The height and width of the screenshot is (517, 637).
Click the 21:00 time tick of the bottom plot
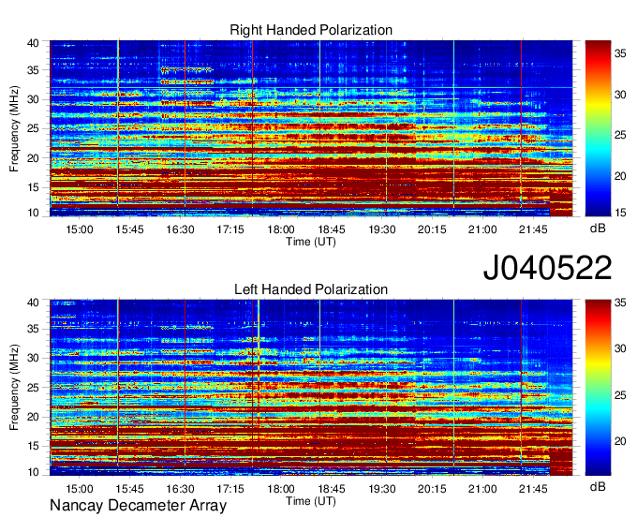482,489
